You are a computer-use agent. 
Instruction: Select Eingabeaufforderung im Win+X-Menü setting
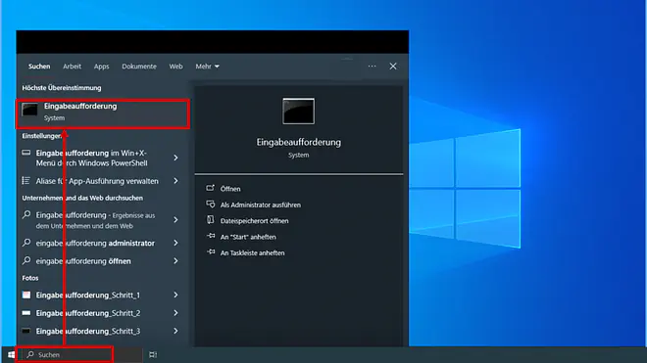[91, 158]
